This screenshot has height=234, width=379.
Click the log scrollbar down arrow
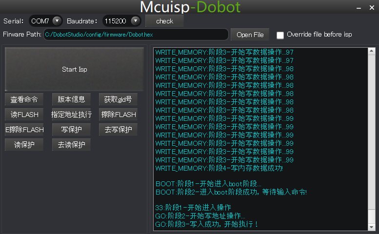372,227
